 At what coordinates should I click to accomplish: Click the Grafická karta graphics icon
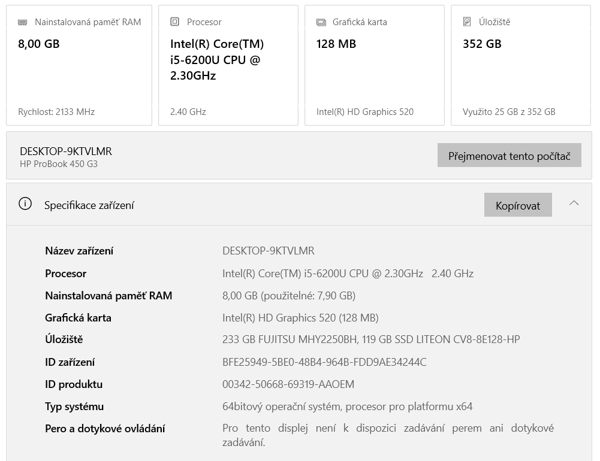coord(321,22)
